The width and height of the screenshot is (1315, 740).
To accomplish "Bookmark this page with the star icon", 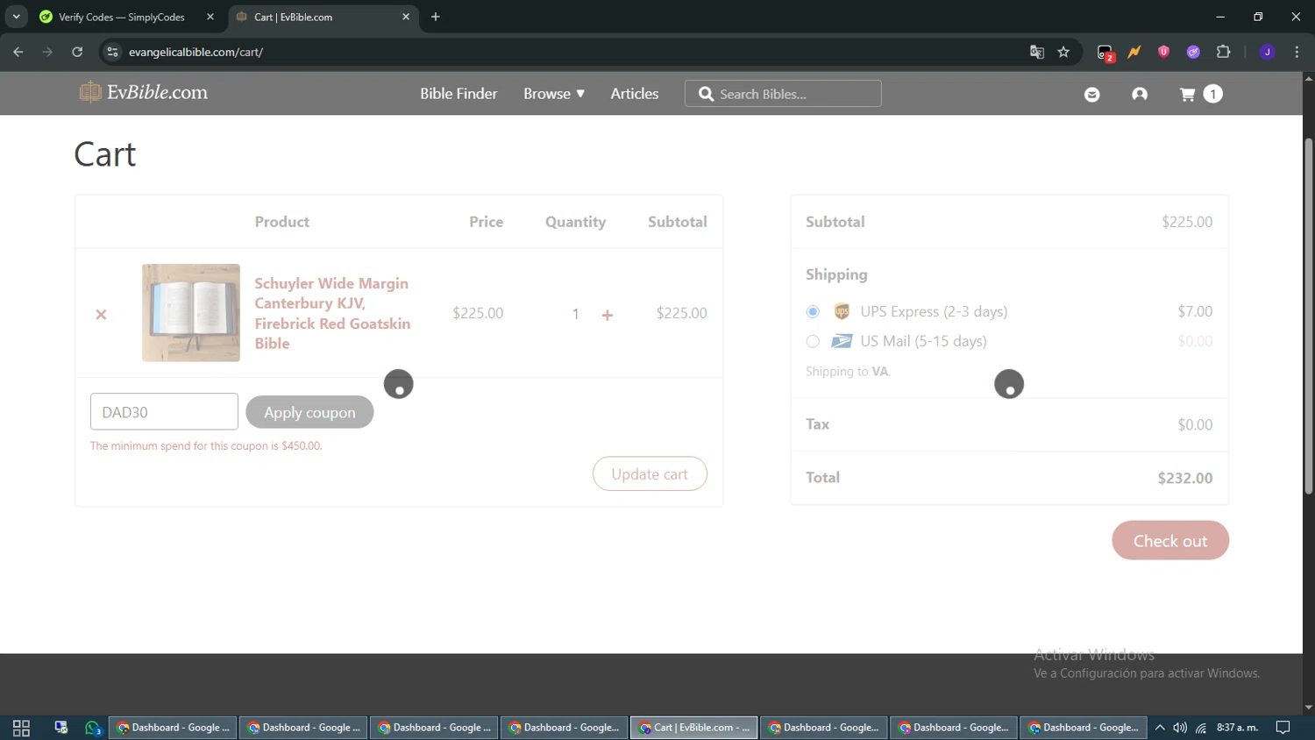I will coord(1063,52).
